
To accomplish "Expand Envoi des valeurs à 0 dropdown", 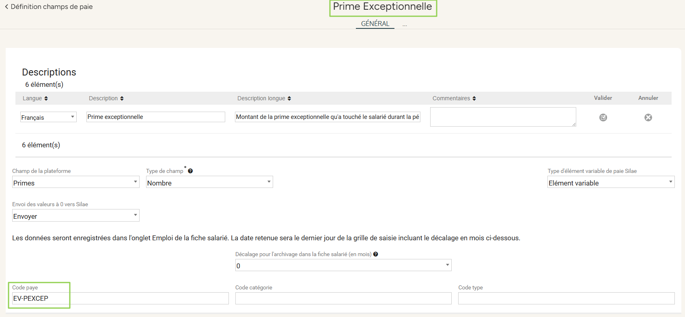I will [75, 216].
